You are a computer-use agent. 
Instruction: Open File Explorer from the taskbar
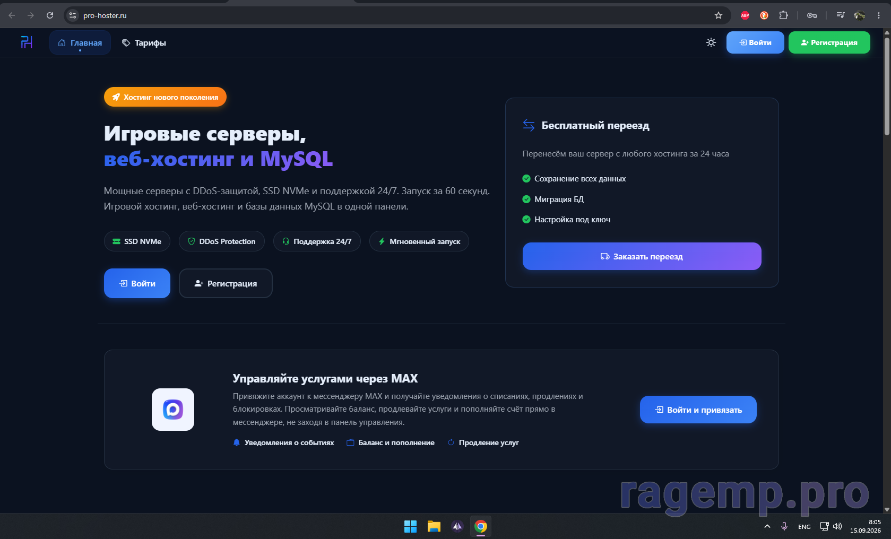pos(434,526)
